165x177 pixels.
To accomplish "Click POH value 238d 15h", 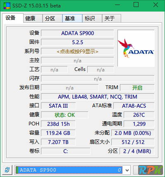I will pos(58,124).
